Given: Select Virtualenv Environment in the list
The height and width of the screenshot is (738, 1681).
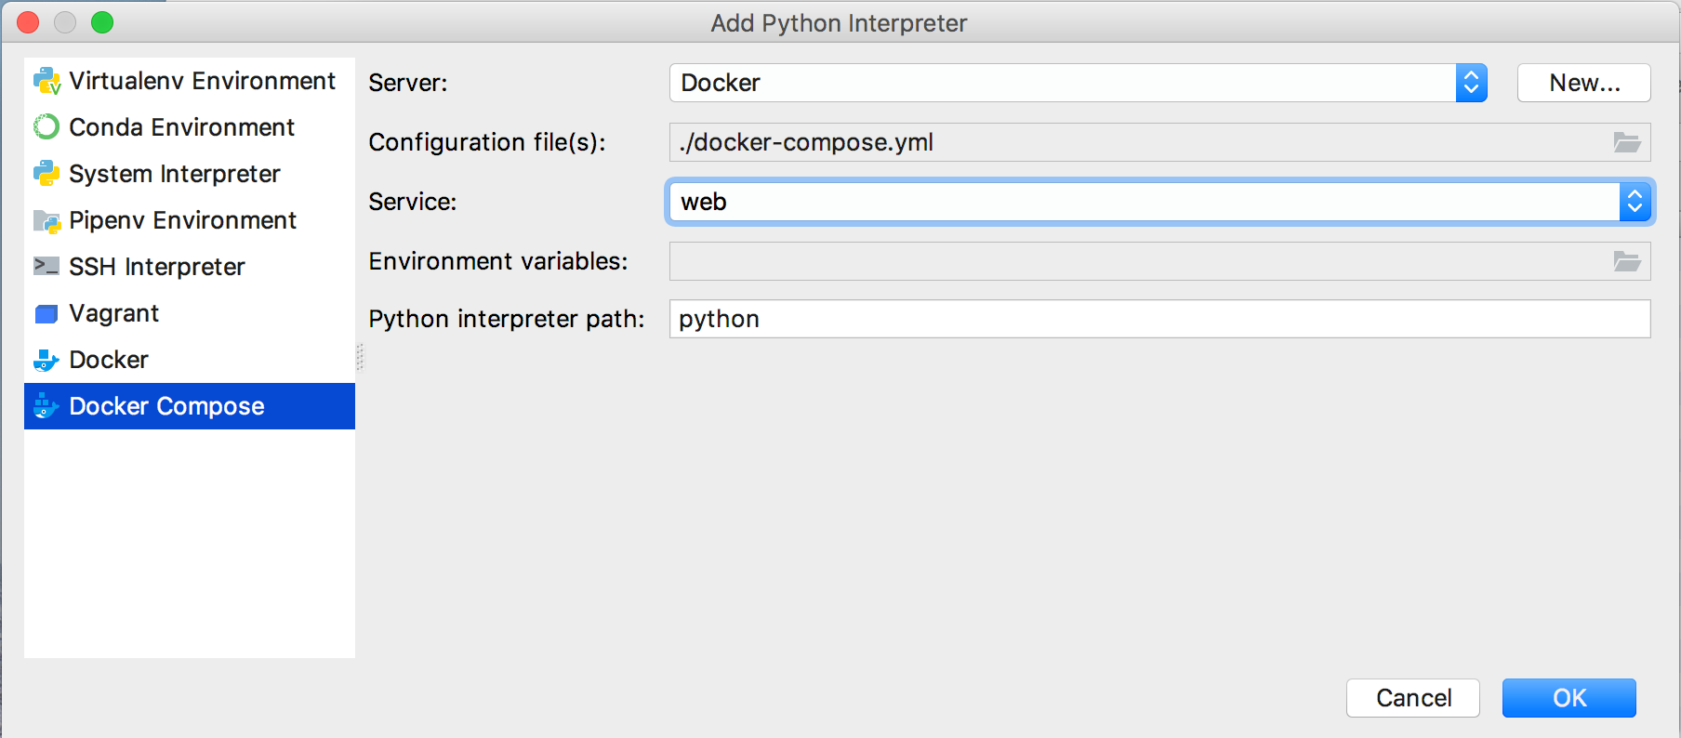Looking at the screenshot, I should click(x=190, y=81).
